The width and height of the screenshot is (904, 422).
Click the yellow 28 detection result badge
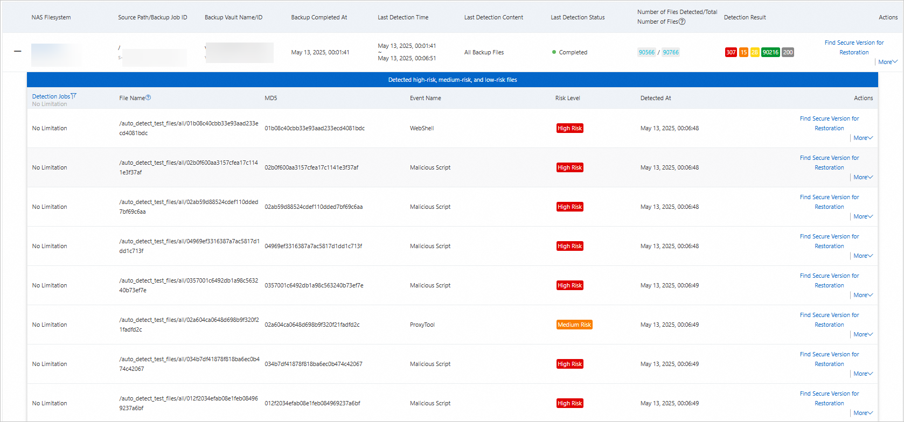click(x=755, y=52)
